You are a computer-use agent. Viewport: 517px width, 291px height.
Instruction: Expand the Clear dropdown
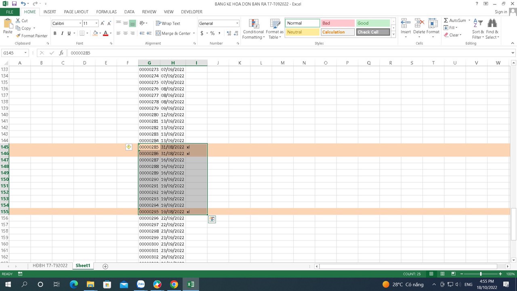[461, 35]
